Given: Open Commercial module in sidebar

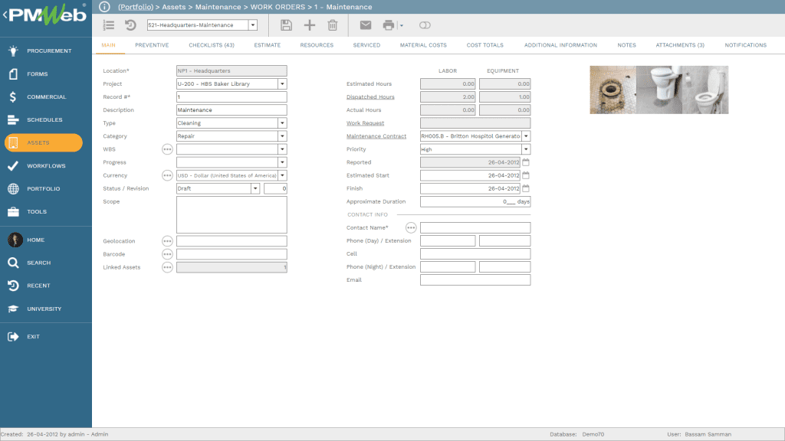Looking at the screenshot, I should [x=45, y=96].
